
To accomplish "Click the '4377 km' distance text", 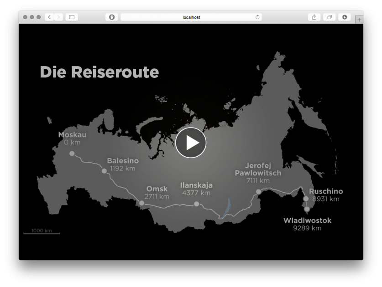I will click(196, 193).
